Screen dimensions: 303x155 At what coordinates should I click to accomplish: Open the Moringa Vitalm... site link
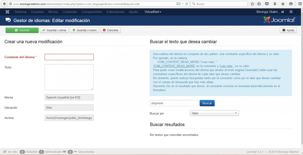[270, 12]
